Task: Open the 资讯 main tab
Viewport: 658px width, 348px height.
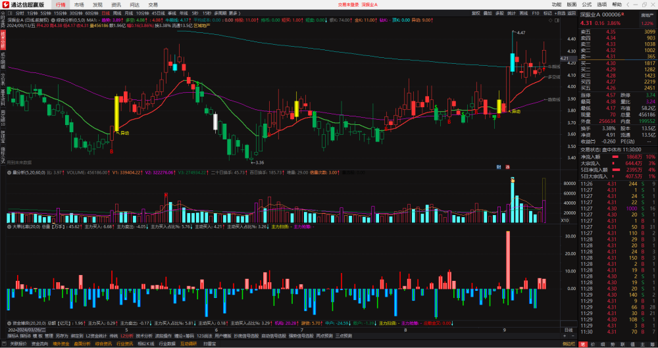Action: coord(116,5)
